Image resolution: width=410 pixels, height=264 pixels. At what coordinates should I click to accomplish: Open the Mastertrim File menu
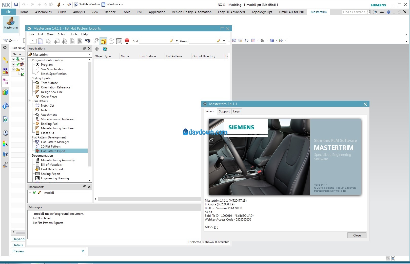pos(32,34)
